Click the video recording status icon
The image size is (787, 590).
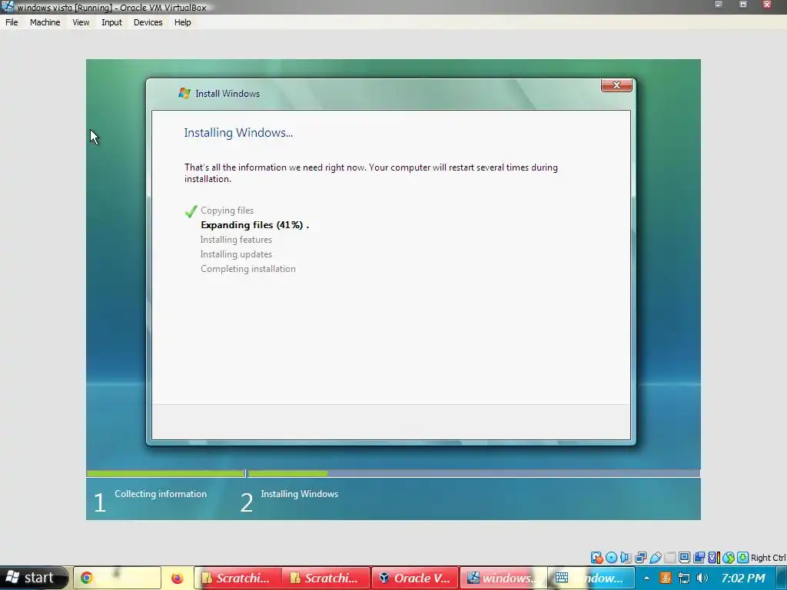(699, 558)
